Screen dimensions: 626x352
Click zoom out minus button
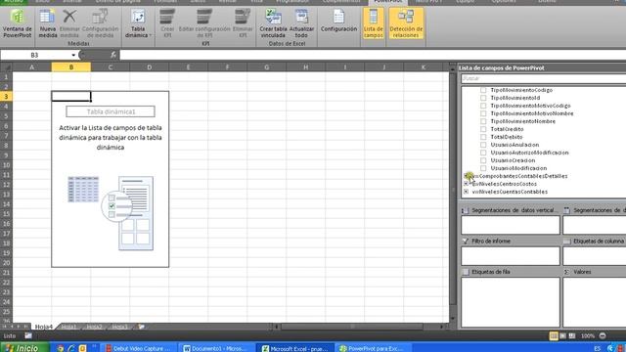tap(603, 336)
